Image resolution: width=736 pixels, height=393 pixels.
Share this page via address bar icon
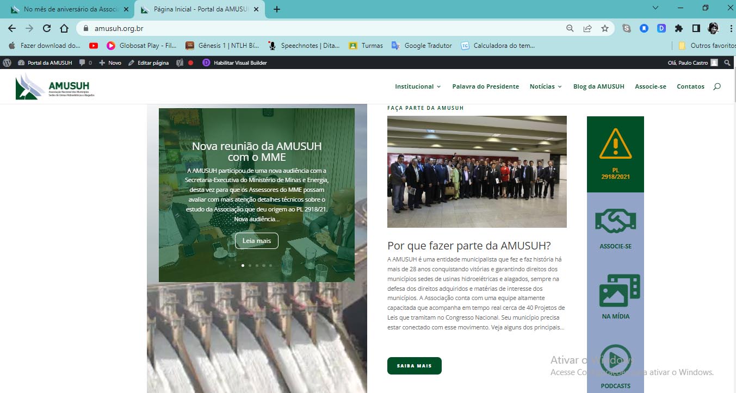tap(587, 28)
